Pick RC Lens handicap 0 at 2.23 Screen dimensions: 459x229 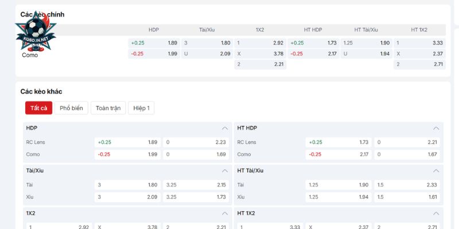click(196, 143)
